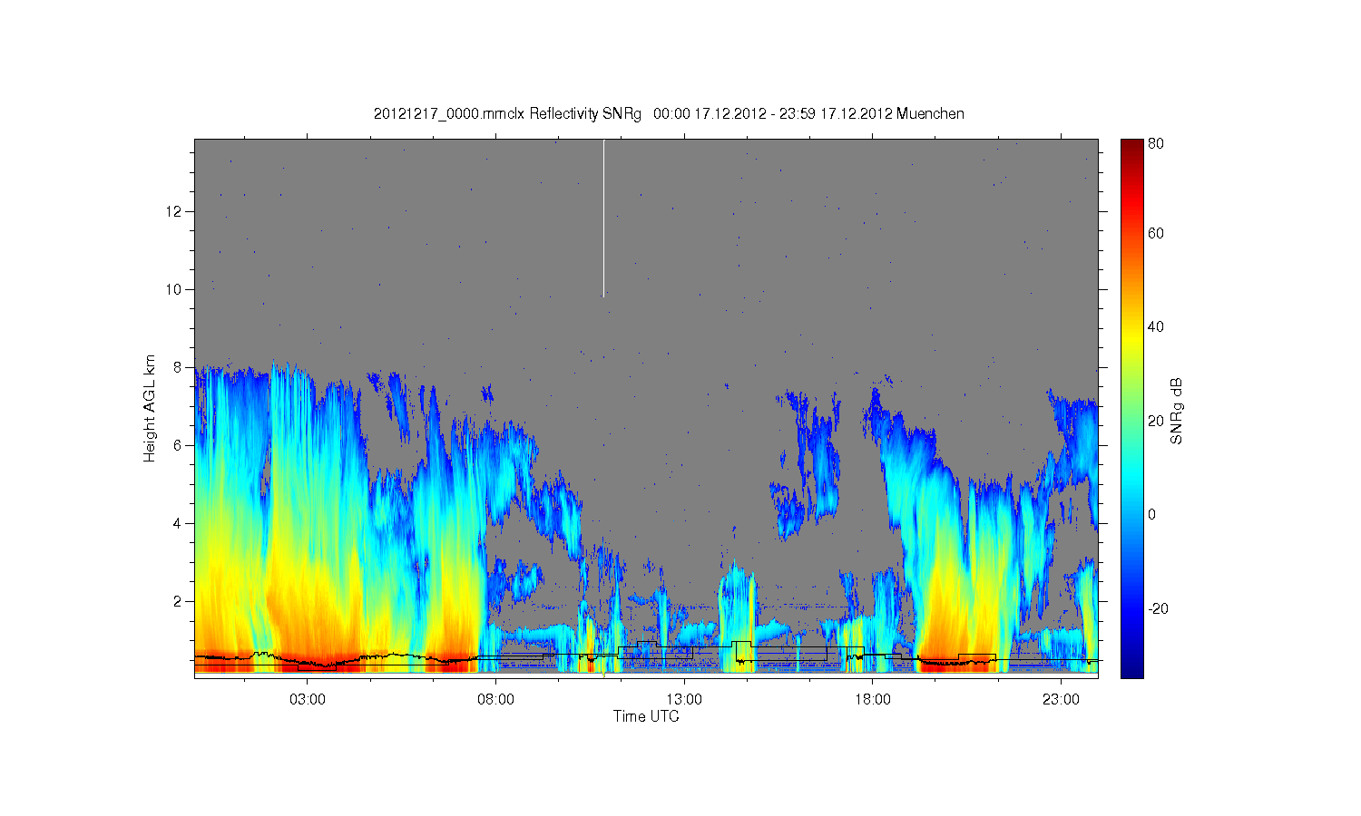Click the height tick label 8
The height and width of the screenshot is (816, 1361).
[x=179, y=367]
